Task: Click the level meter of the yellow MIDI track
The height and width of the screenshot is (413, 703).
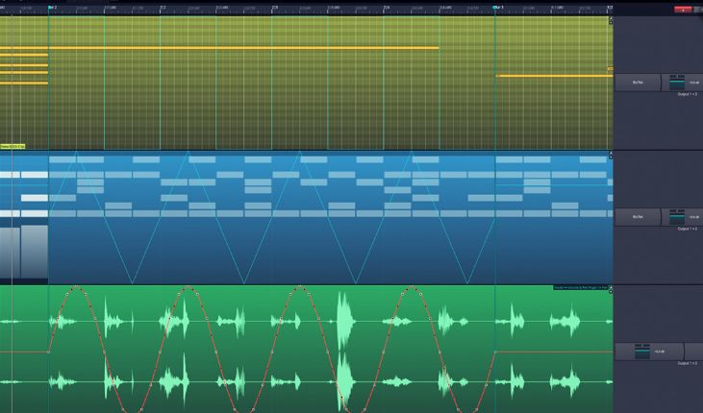Action: tap(677, 82)
